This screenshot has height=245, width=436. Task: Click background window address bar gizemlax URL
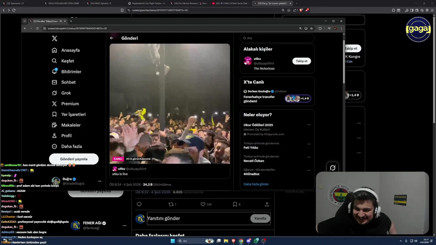tap(160, 10)
